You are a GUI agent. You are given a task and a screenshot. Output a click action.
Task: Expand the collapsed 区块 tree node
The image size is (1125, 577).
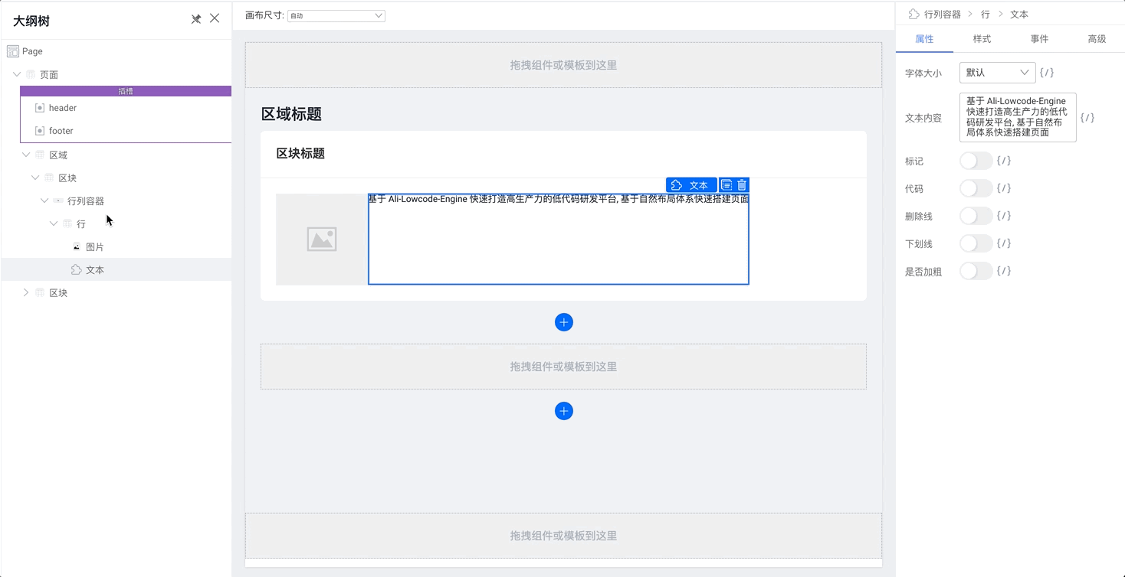pyautogui.click(x=25, y=292)
